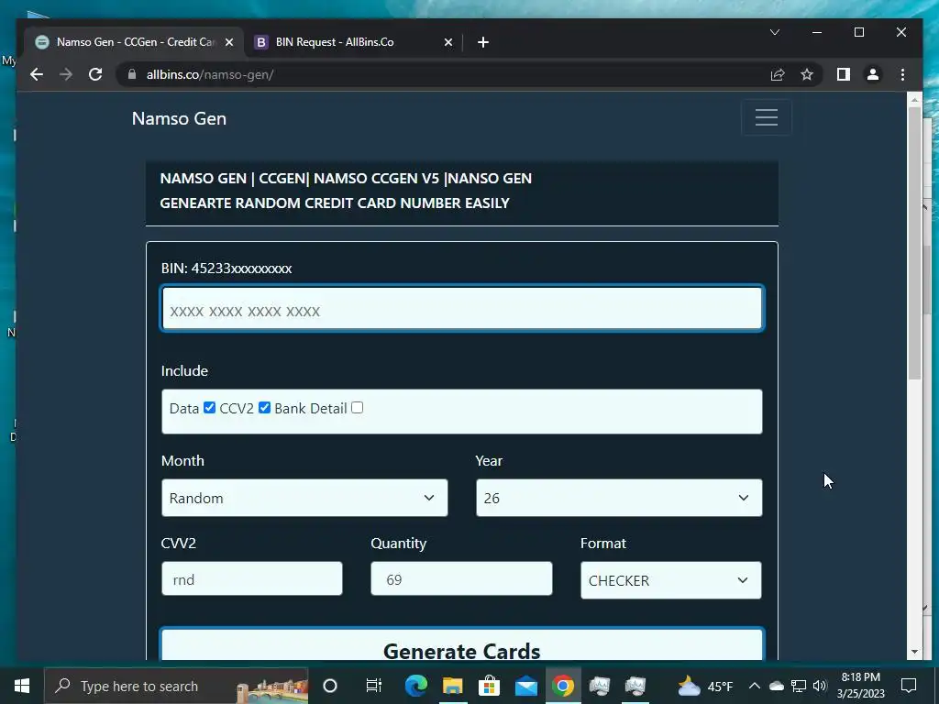
Task: Share this page icon in address bar
Action: click(778, 74)
